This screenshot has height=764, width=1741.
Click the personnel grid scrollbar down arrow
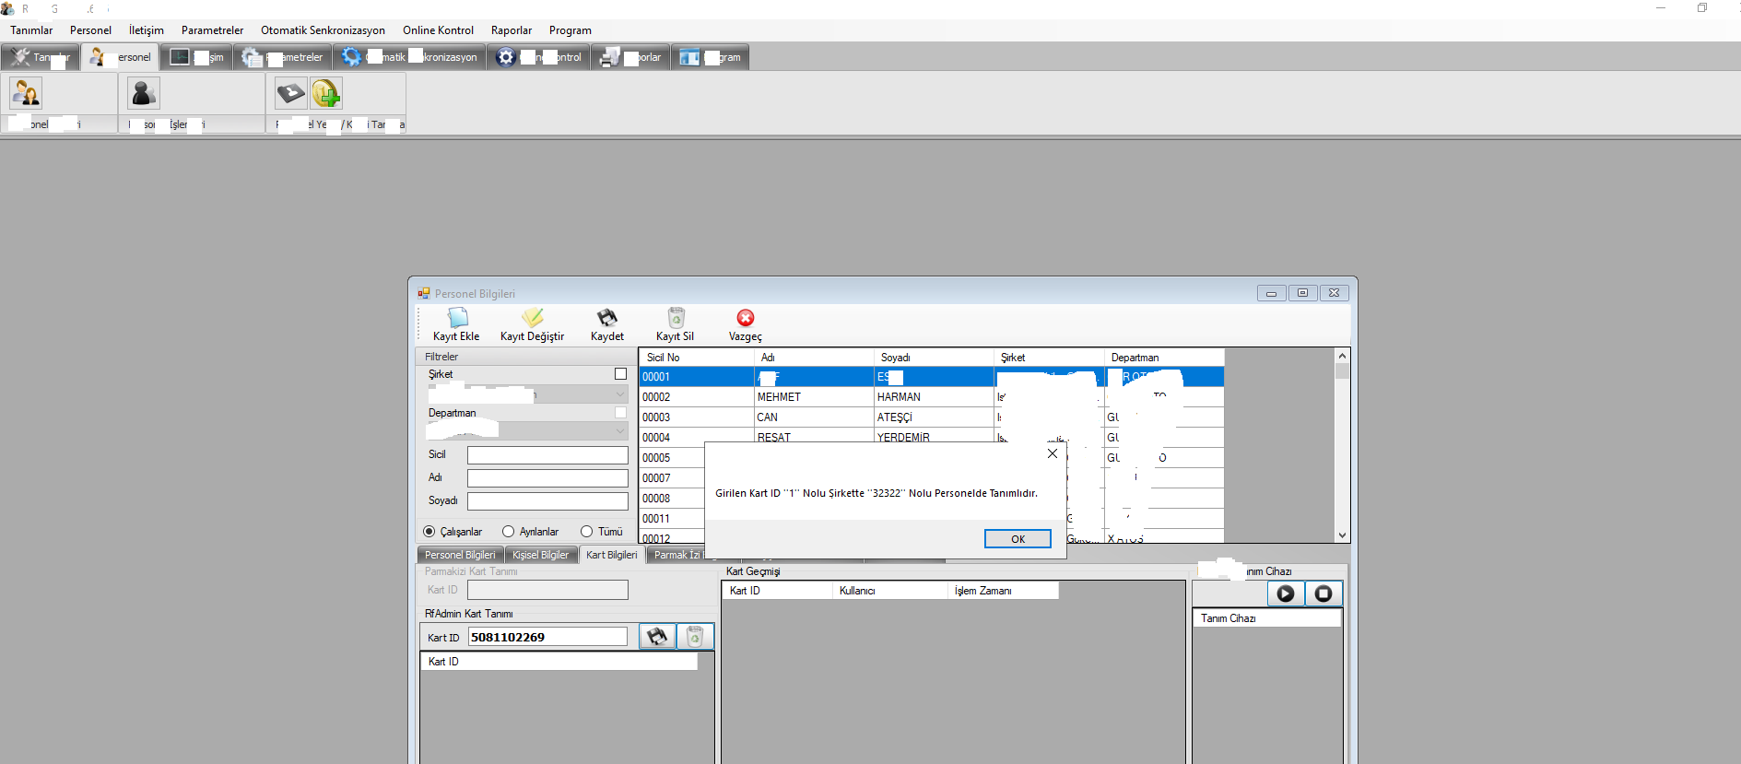pos(1342,535)
